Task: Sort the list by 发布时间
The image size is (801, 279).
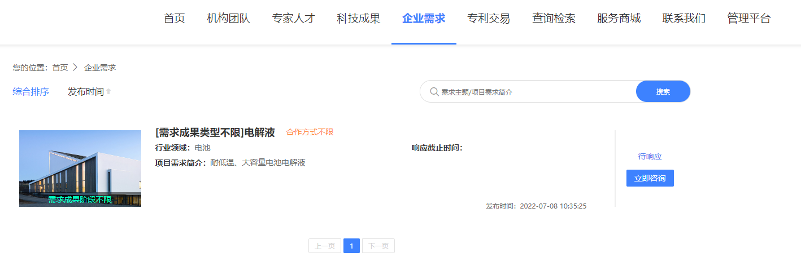Action: [x=86, y=92]
